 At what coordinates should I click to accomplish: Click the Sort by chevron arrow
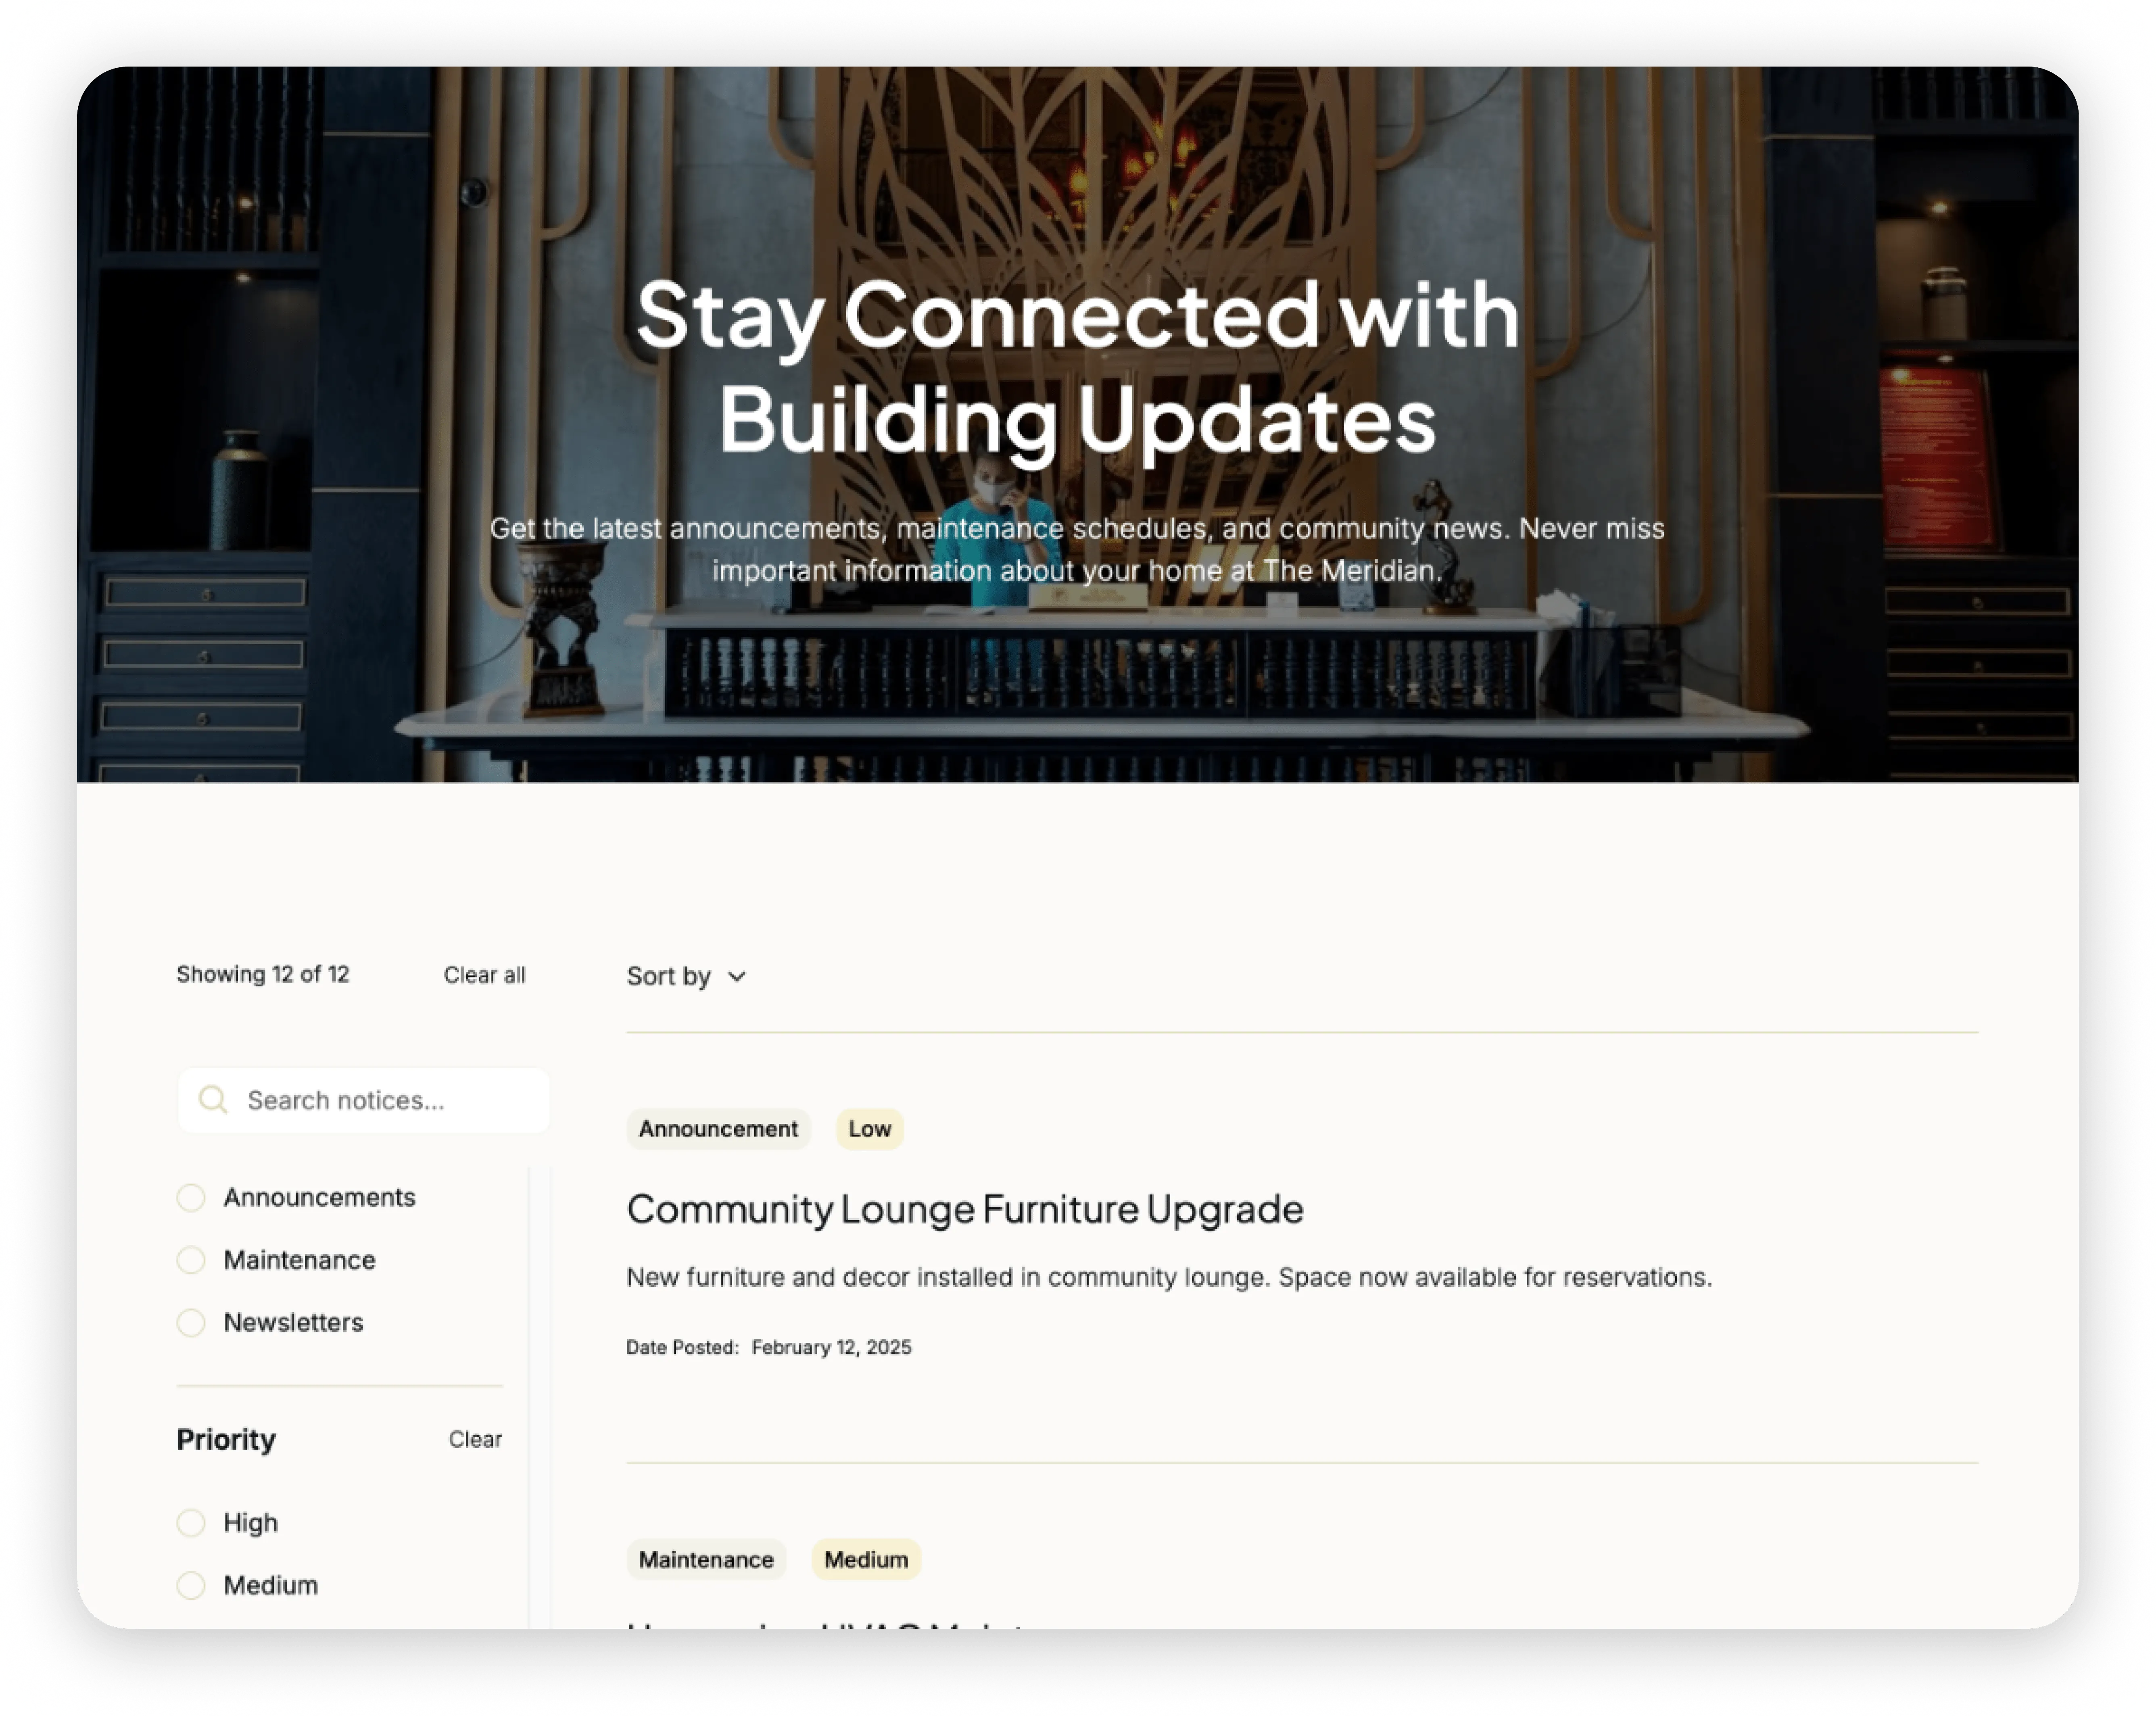[x=737, y=977]
